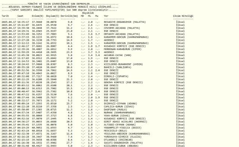The height and width of the screenshot is (147, 239).
Task: Select time value 15:11:07
Action: 23,25
